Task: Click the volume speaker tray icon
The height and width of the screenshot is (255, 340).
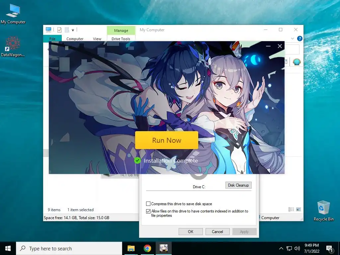Action: pos(297,248)
